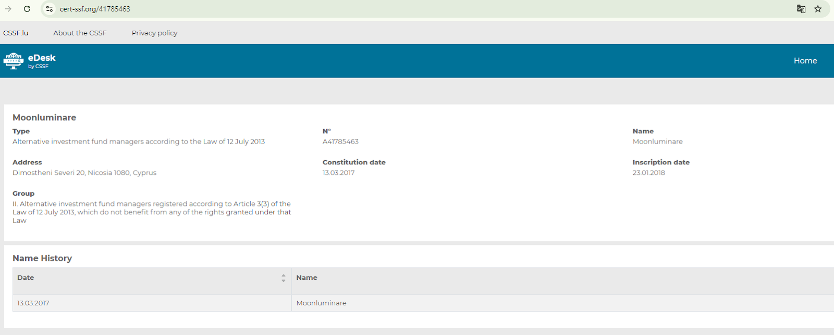Click the browser forward arrow

[x=8, y=9]
